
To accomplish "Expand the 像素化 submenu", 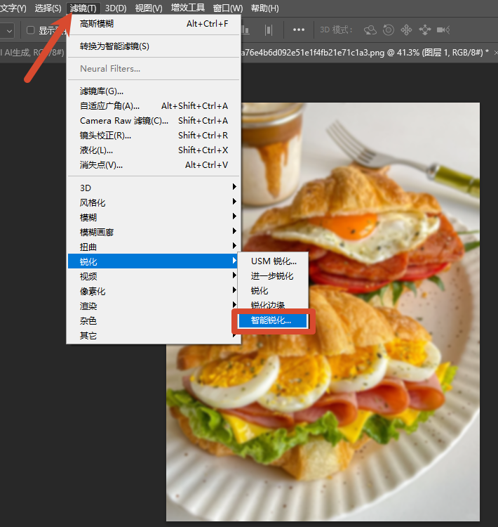I will (x=153, y=291).
